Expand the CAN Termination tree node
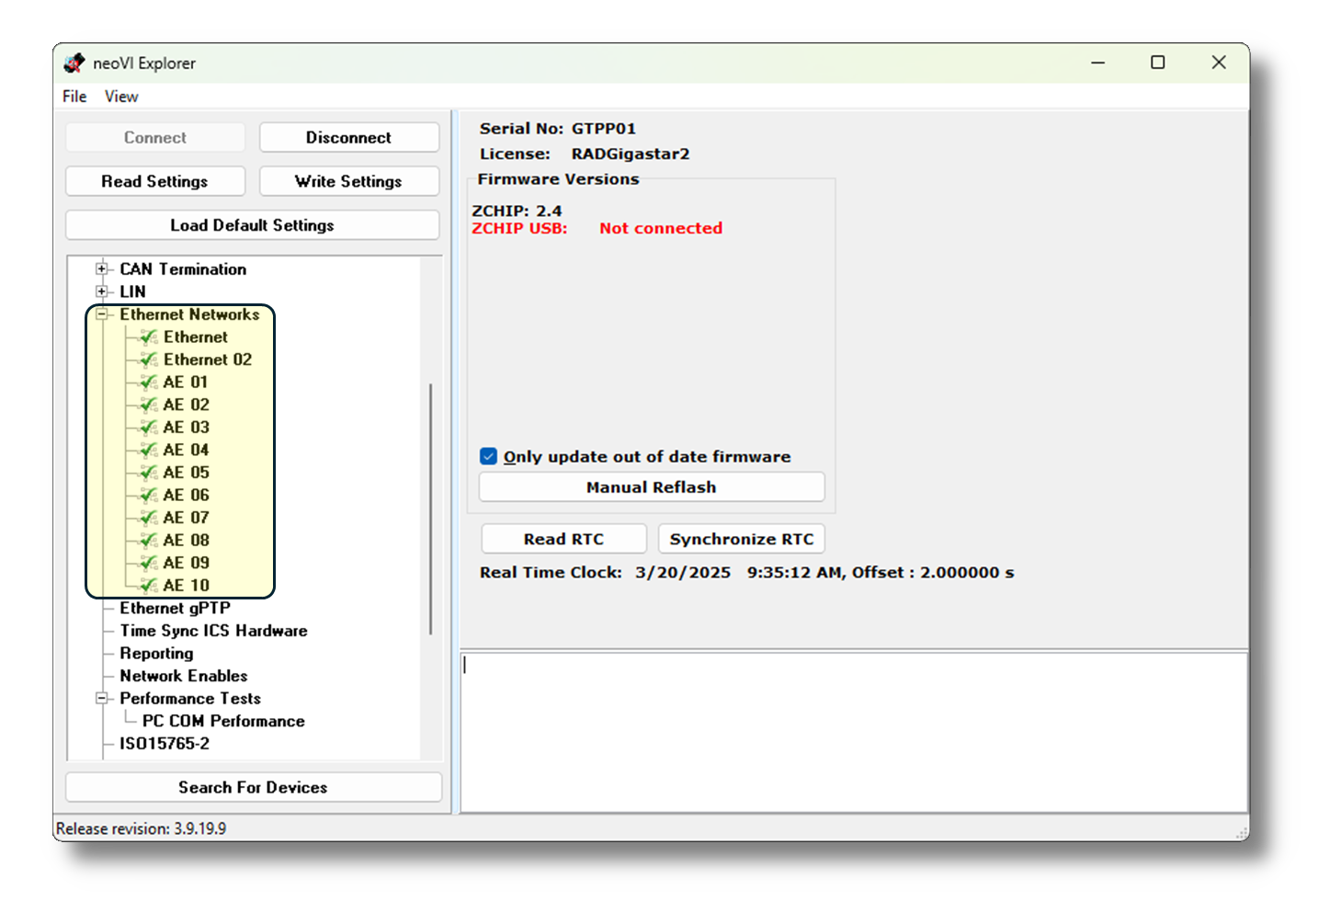The width and height of the screenshot is (1319, 901). 102,269
